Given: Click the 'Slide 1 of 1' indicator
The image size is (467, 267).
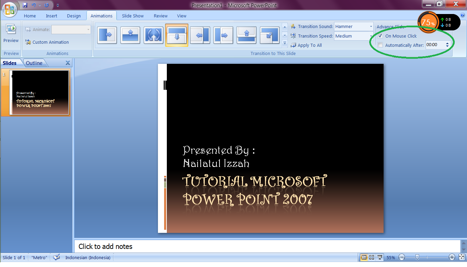Looking at the screenshot, I should tap(14, 257).
